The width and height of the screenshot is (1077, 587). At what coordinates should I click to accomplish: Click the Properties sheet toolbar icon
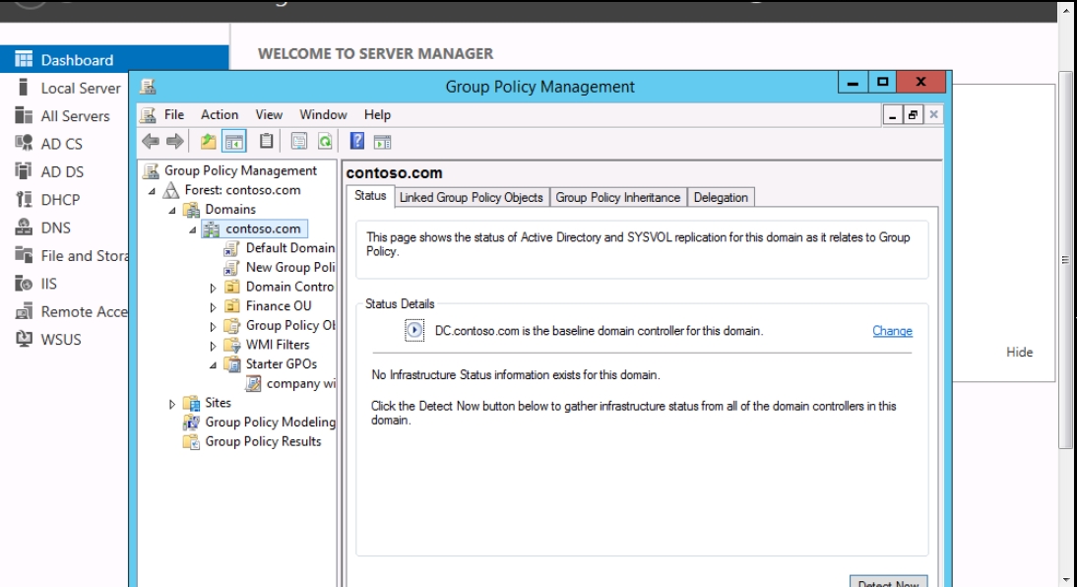(x=299, y=142)
